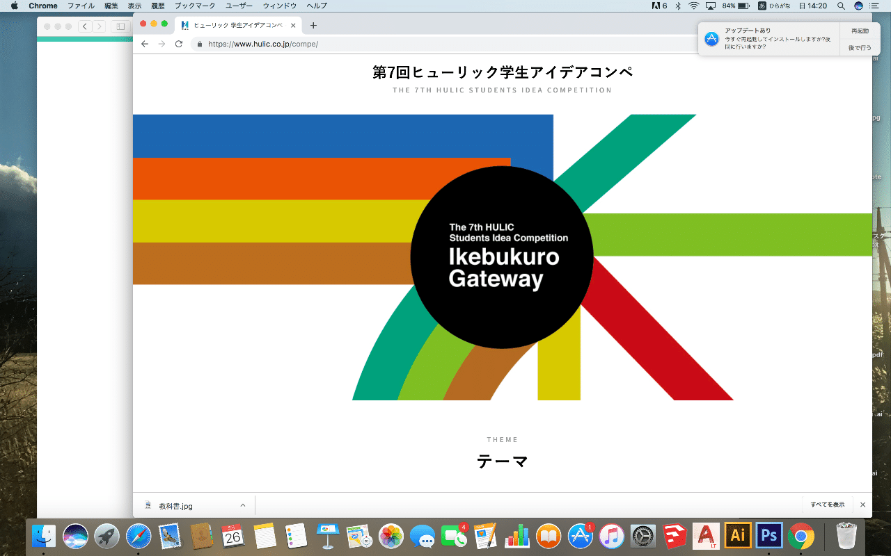Click the App Store icon in the notification
This screenshot has width=891, height=556.
[x=711, y=39]
